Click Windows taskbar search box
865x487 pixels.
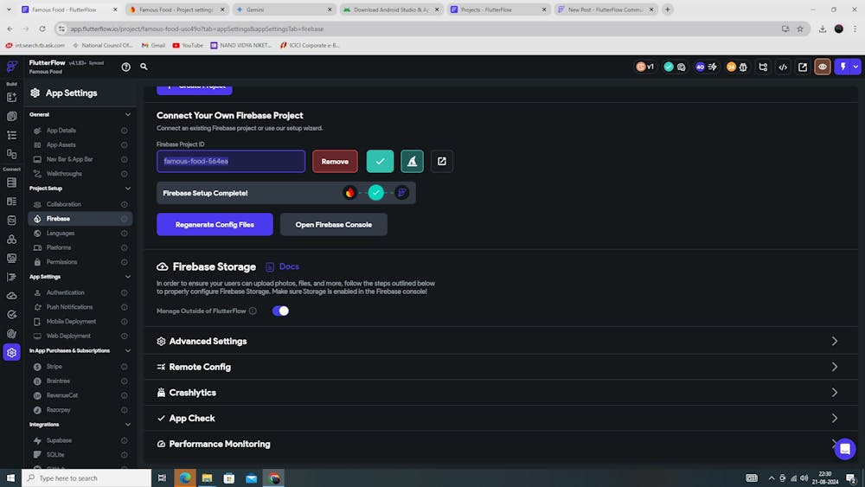click(86, 478)
